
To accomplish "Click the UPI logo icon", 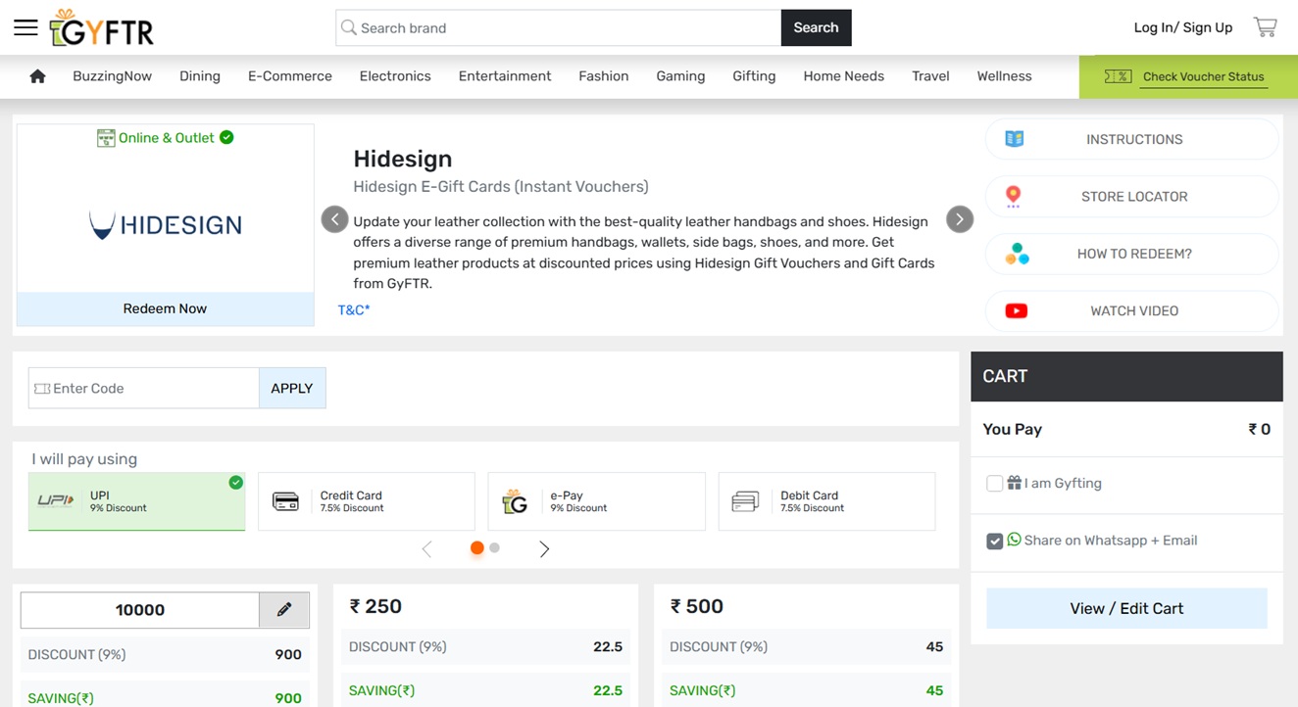I will point(56,500).
